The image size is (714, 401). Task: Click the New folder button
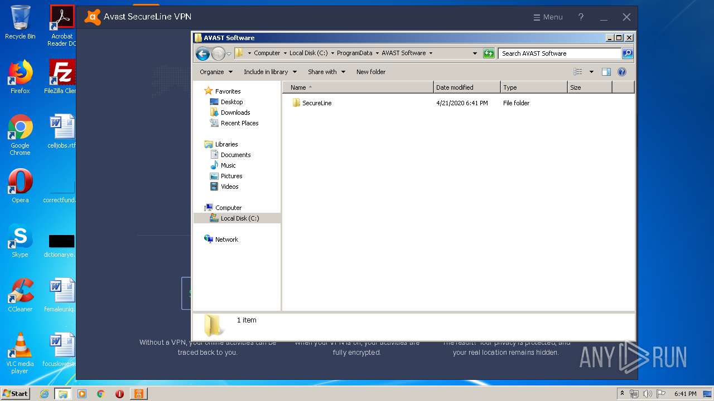[371, 72]
